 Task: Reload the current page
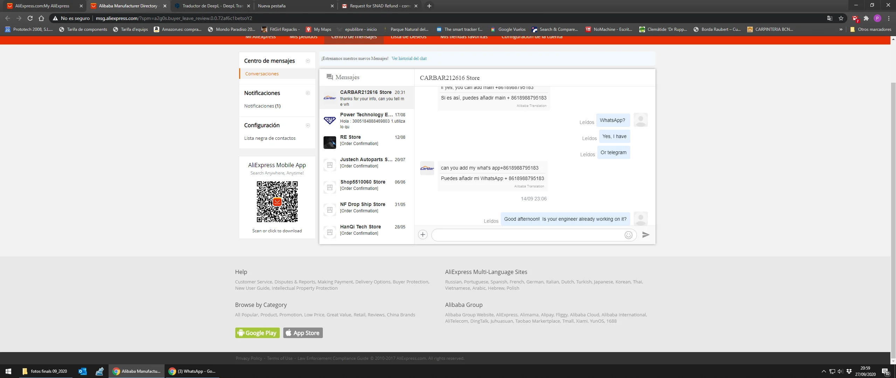tap(30, 18)
